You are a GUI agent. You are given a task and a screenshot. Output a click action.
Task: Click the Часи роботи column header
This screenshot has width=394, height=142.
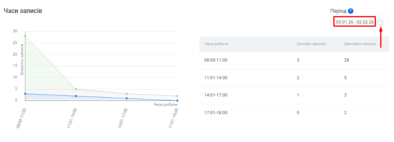click(x=216, y=44)
